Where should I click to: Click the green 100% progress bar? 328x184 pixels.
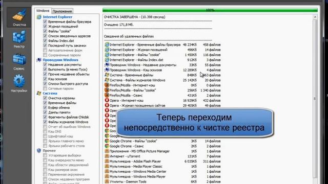coord(210,10)
